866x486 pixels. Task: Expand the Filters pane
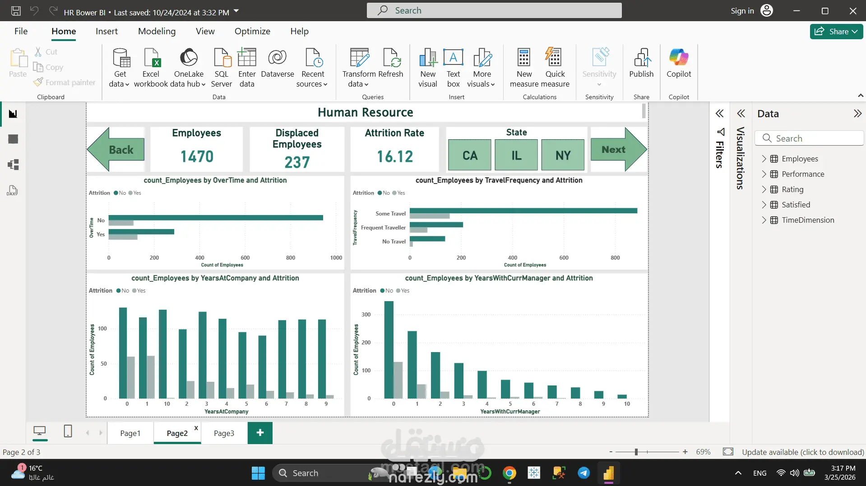click(720, 114)
